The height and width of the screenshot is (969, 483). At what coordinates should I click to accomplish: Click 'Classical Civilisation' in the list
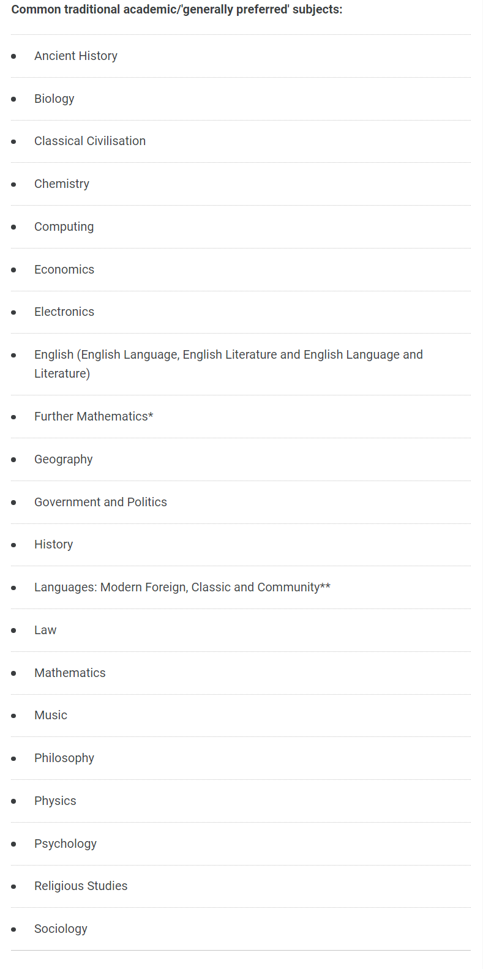90,141
